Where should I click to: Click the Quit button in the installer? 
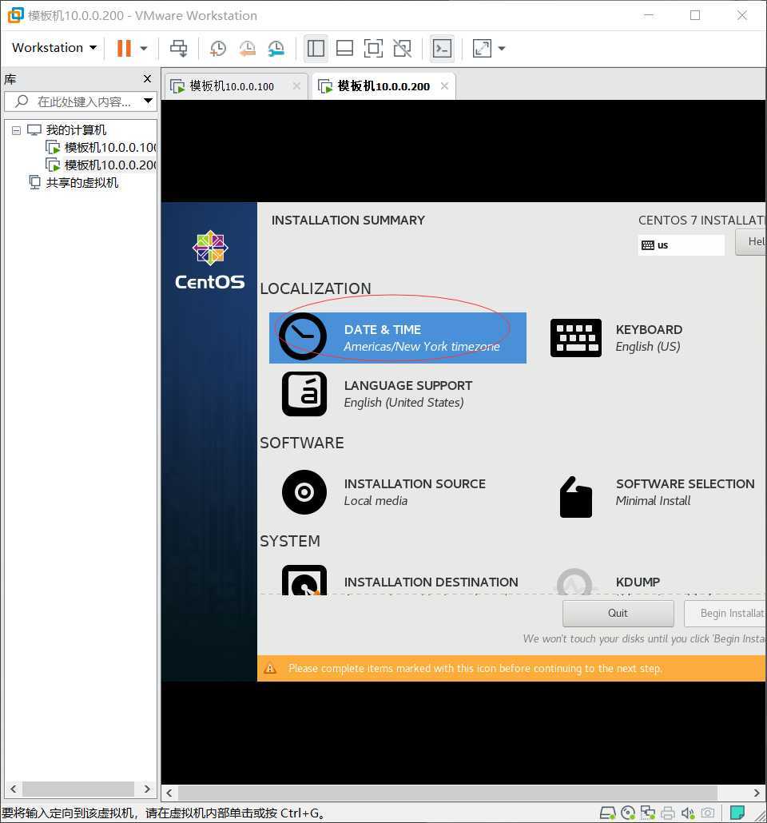pos(618,613)
